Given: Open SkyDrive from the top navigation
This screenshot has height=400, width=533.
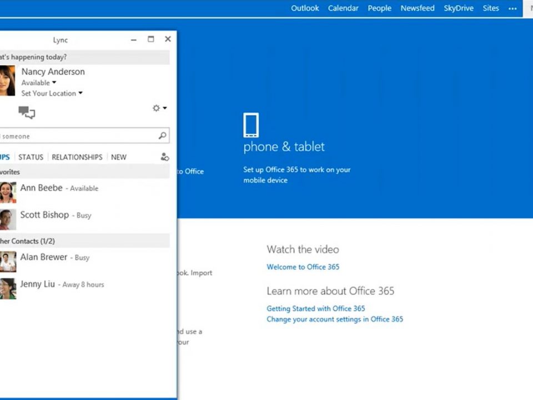Looking at the screenshot, I should click(x=459, y=8).
